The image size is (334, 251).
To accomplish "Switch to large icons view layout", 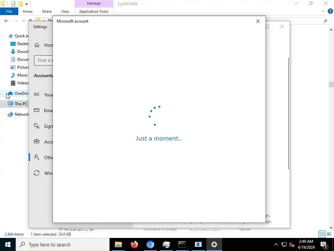I will coord(329,234).
